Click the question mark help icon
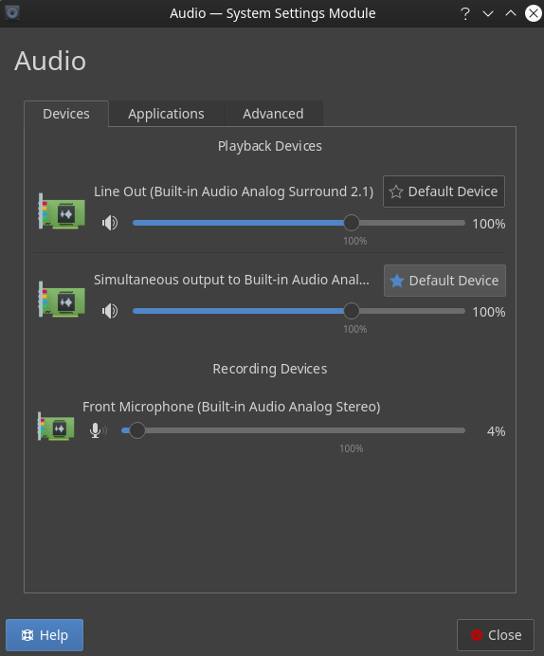 [465, 14]
